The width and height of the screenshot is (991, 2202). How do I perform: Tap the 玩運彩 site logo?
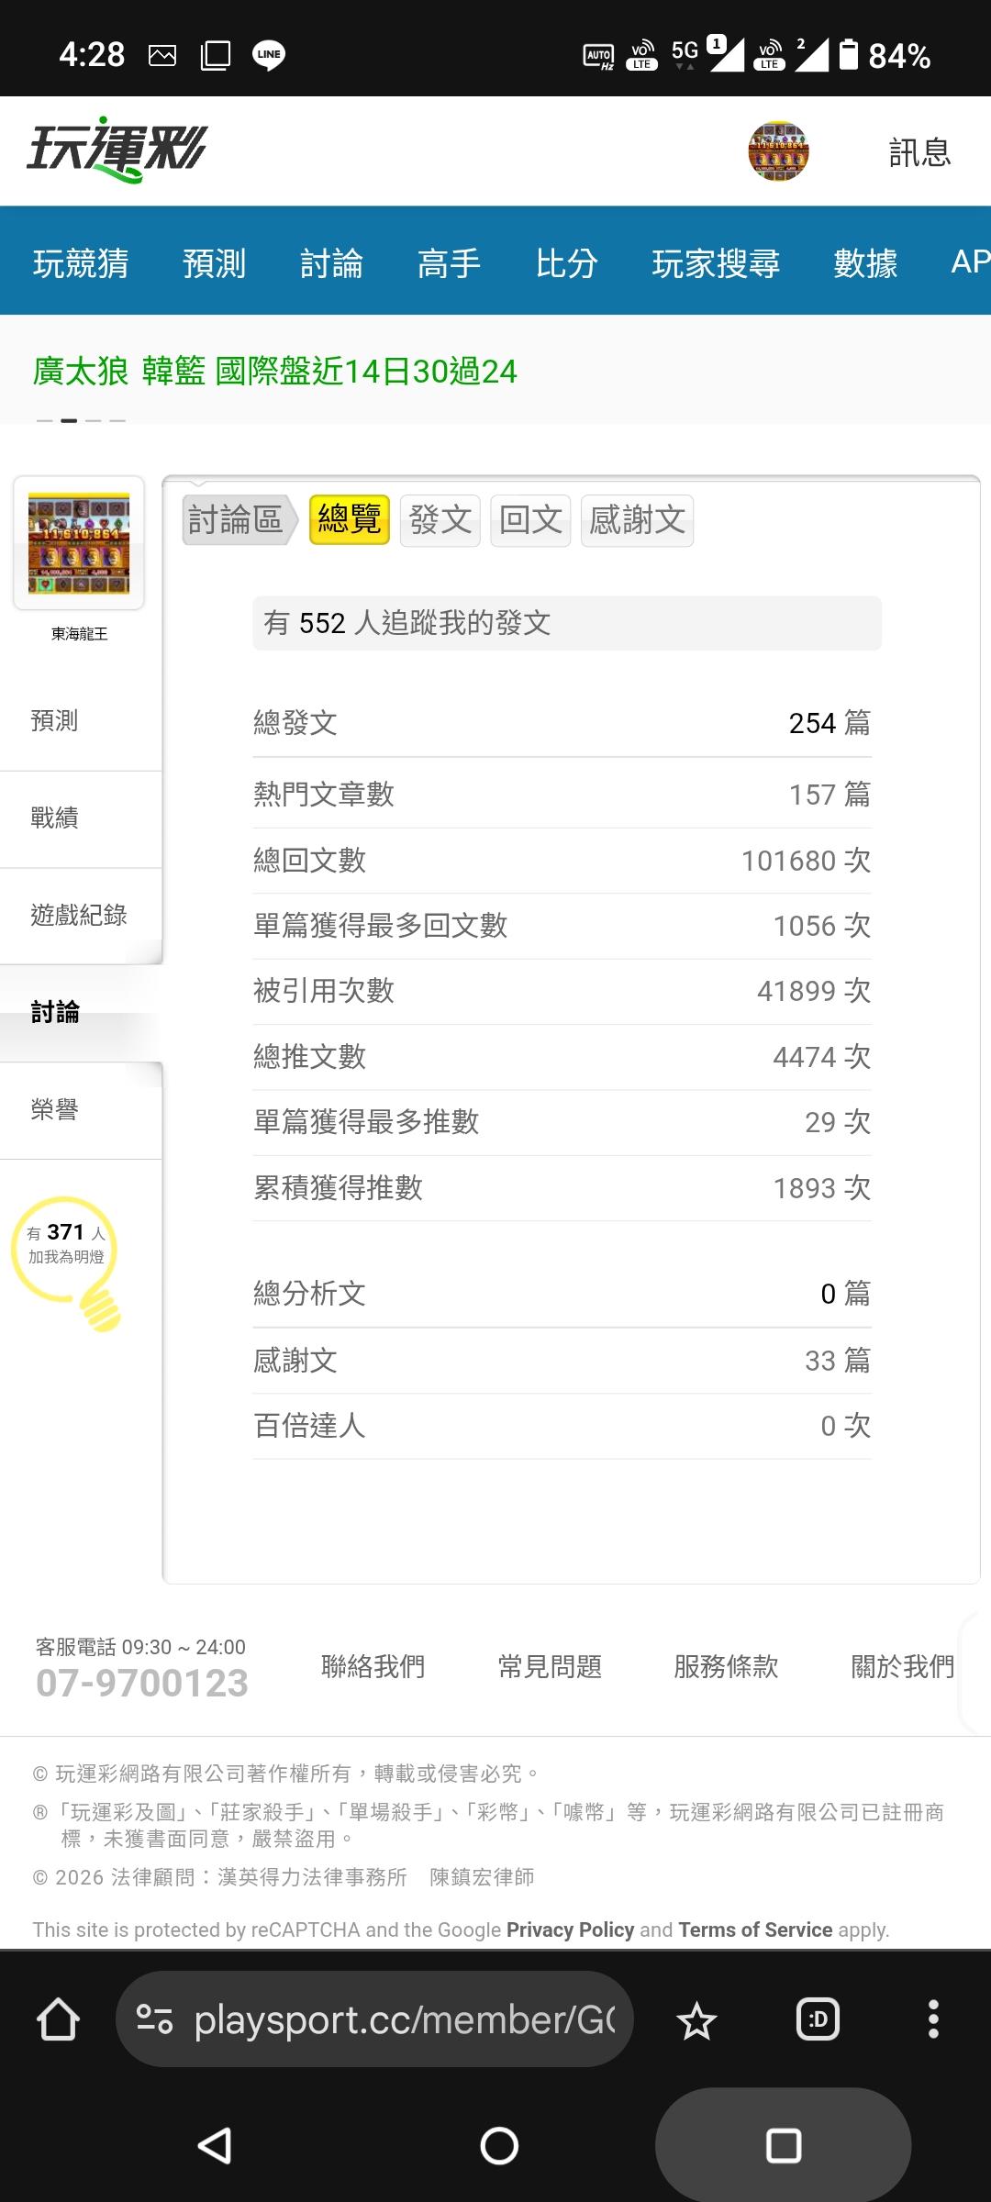click(117, 150)
